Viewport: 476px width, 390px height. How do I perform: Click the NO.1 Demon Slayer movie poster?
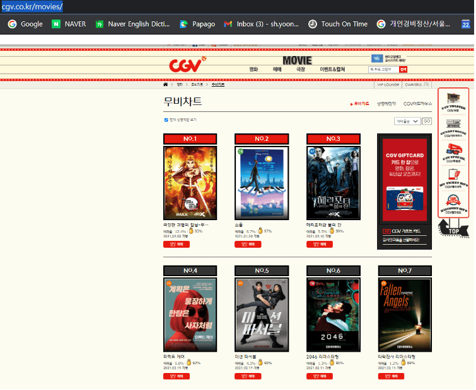(x=190, y=183)
